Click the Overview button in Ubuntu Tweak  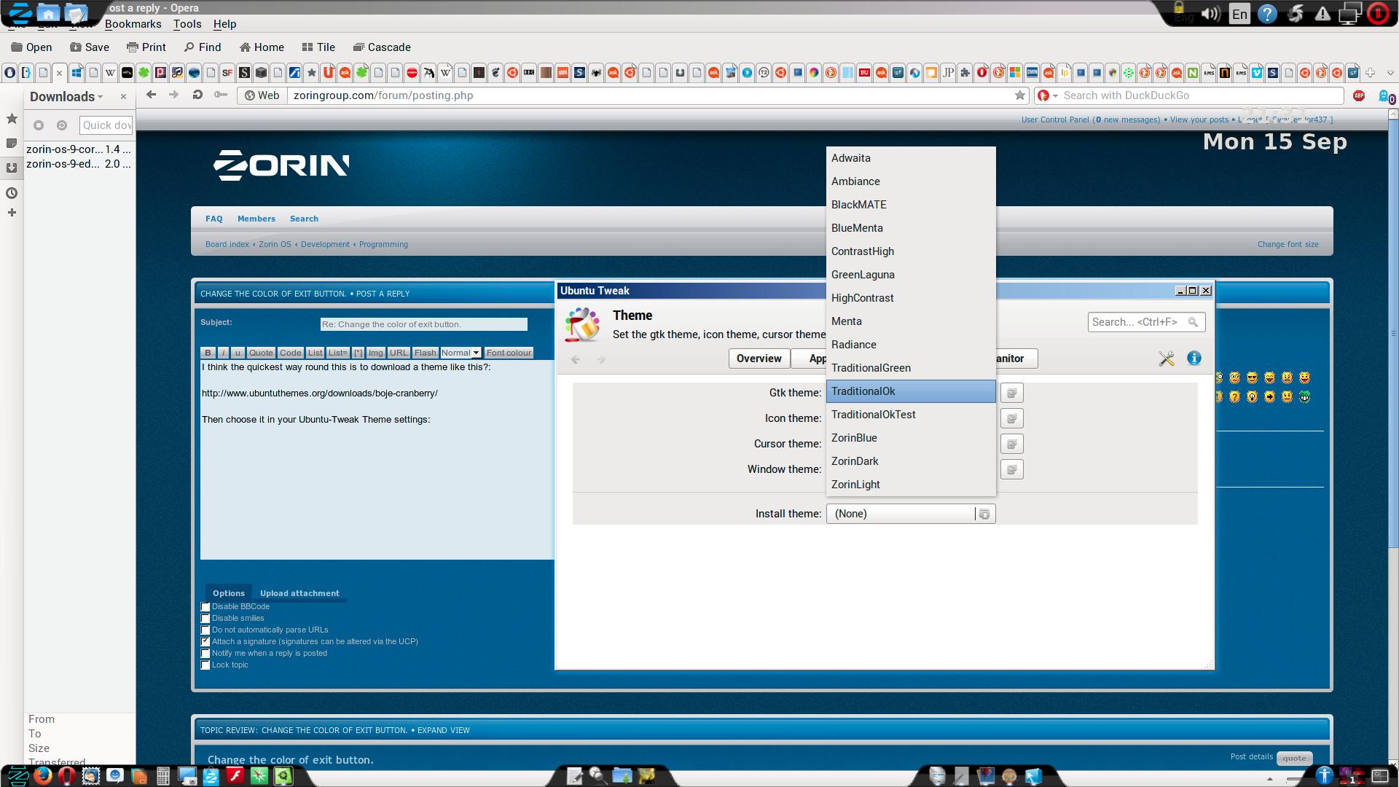click(x=759, y=359)
